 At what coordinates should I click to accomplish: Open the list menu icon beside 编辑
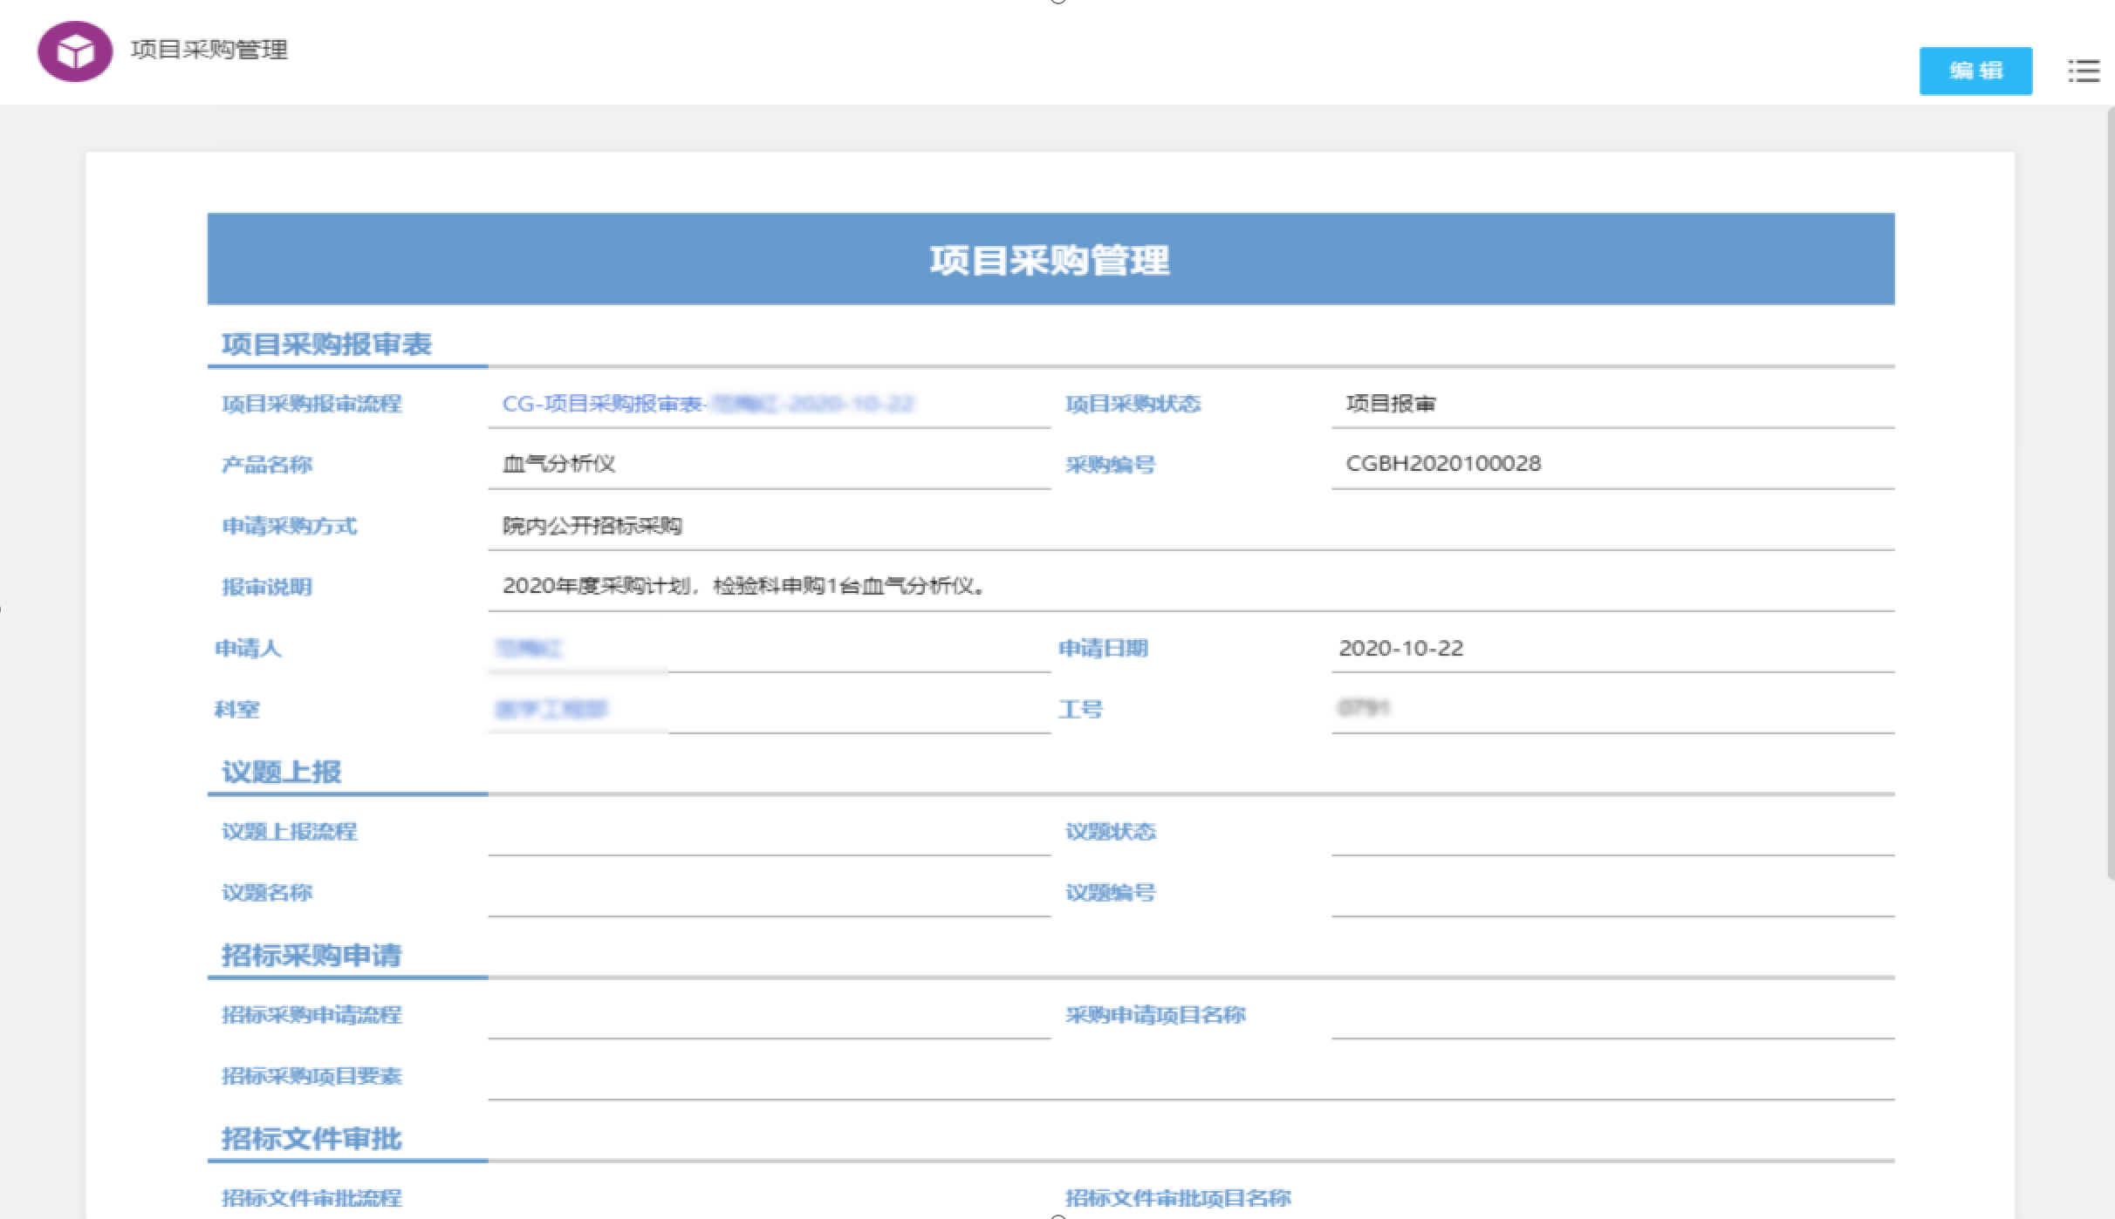click(x=2084, y=71)
